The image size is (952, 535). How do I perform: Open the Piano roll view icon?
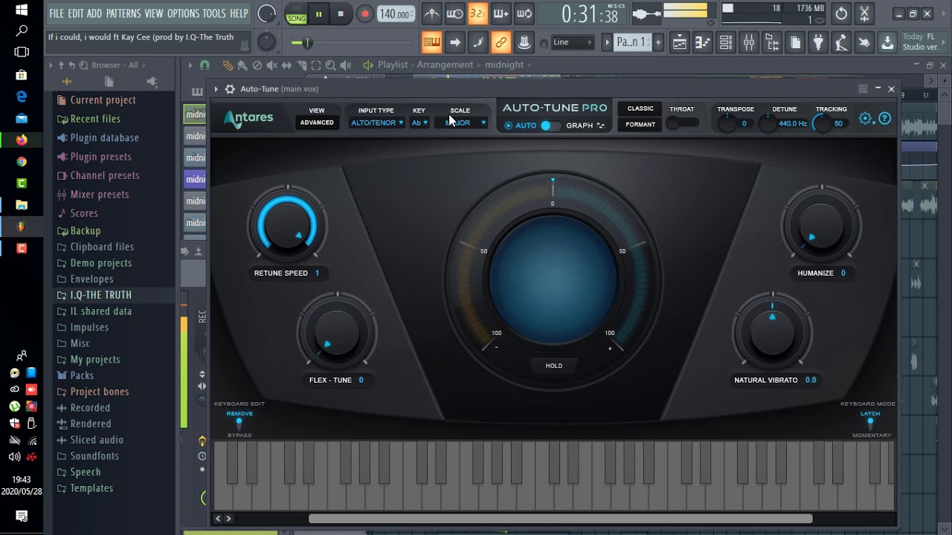pos(703,42)
